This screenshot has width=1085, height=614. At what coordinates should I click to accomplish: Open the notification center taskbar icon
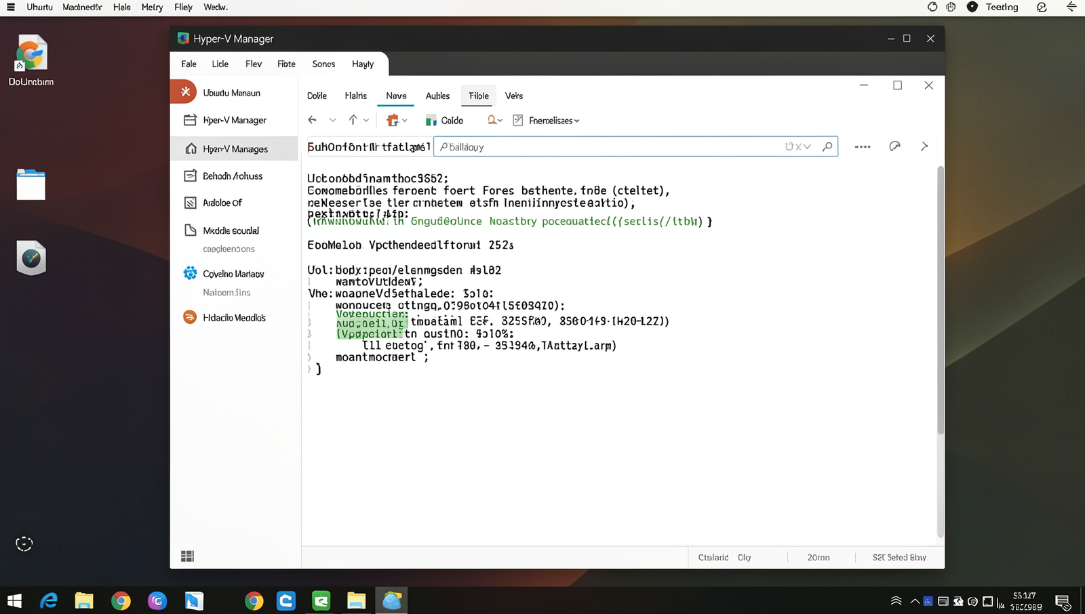[x=1063, y=601]
